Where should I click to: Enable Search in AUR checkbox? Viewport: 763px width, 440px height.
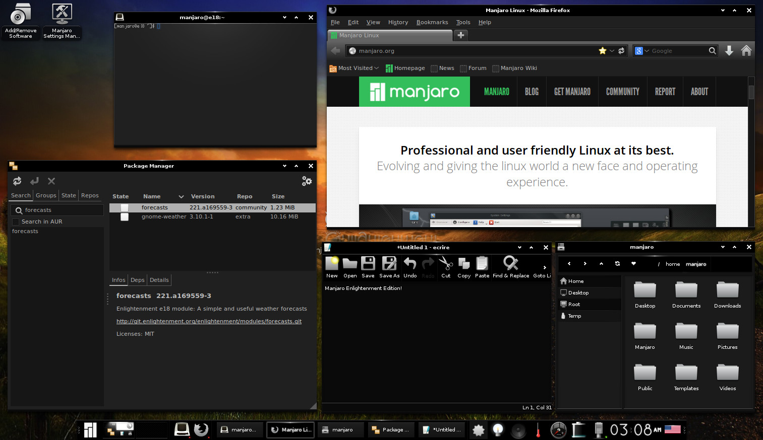coord(16,222)
